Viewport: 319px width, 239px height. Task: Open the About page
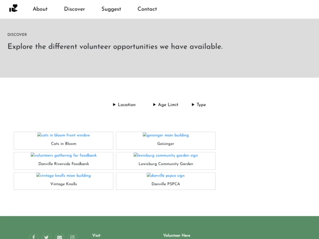pos(40,9)
